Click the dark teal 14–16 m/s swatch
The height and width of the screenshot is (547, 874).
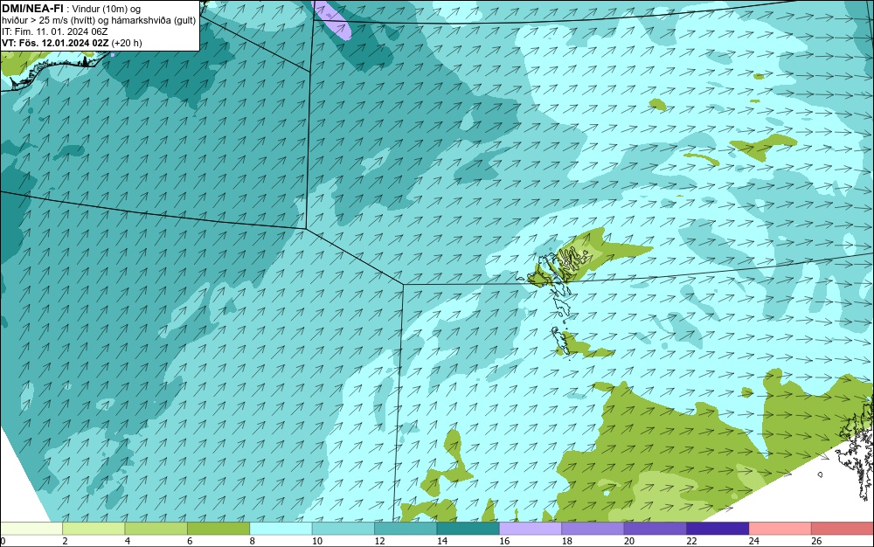[468, 529]
